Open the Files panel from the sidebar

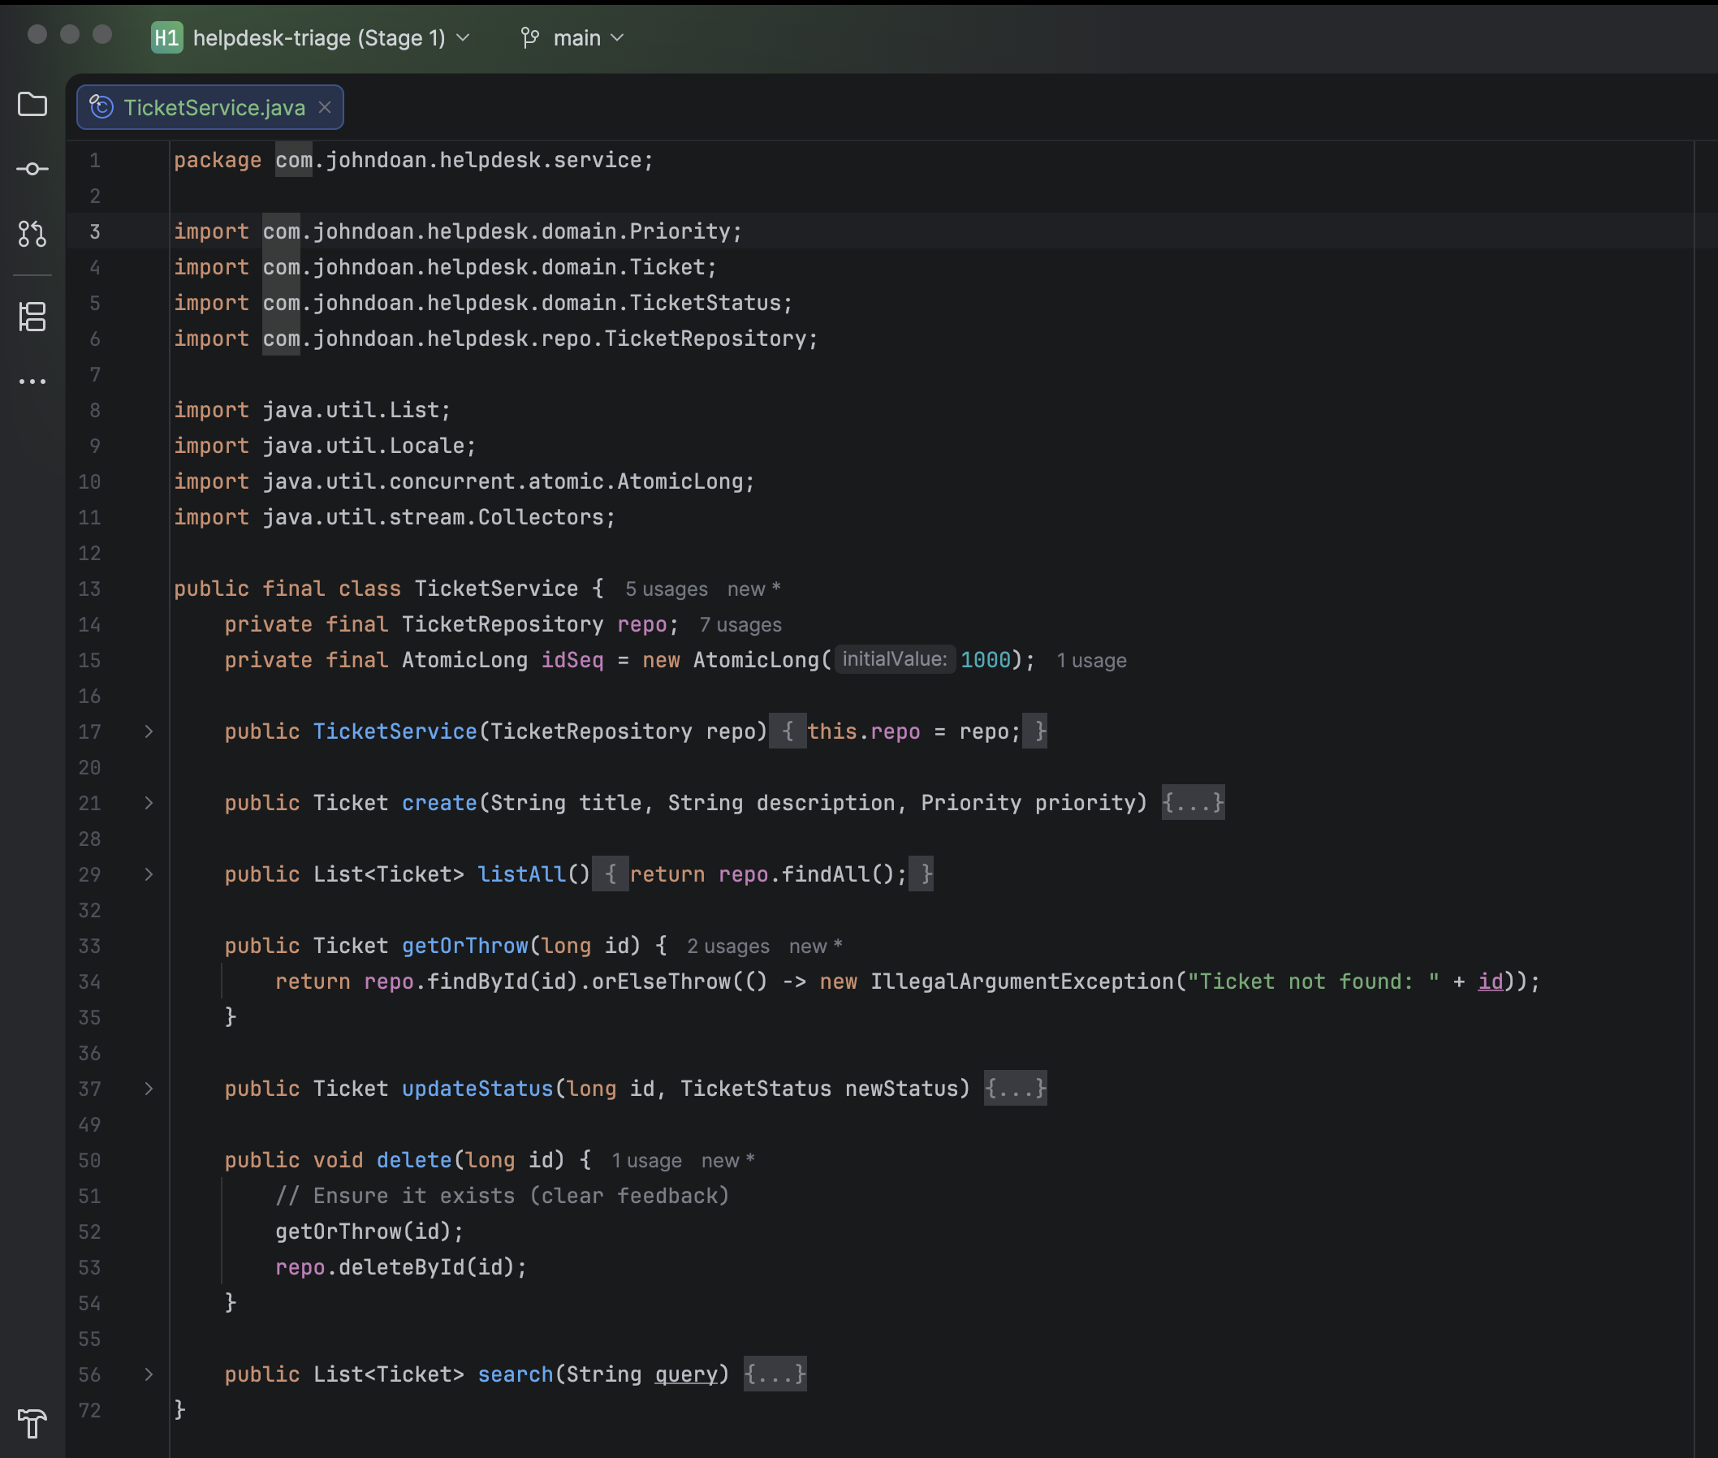point(32,104)
